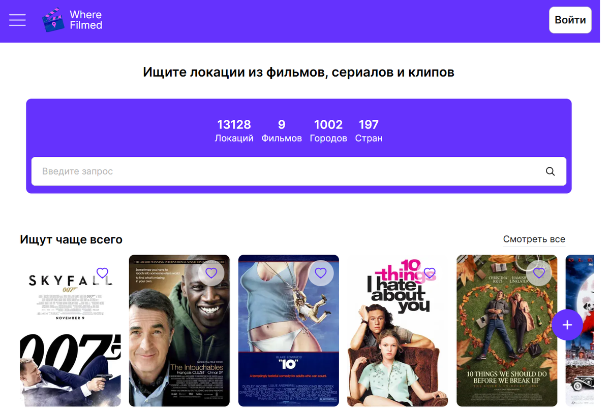Viewport: 610px width, 417px height.
Task: Click the 1002 Городов statistic
Action: click(328, 130)
